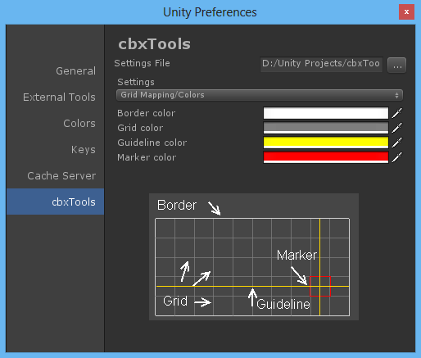The image size is (421, 358).
Task: Click the Settings File path field
Action: coord(321,65)
